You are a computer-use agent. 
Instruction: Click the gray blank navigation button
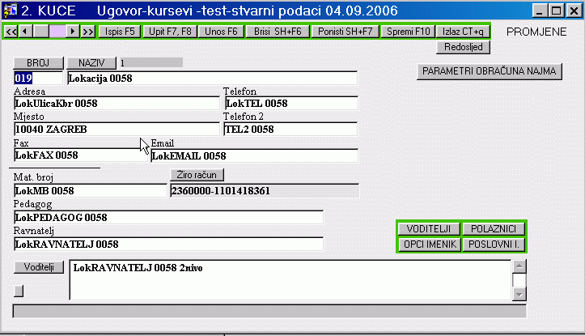coord(41,32)
